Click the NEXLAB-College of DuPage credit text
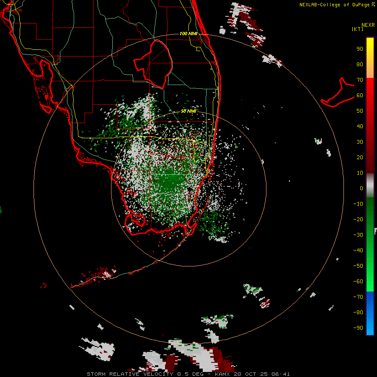 (337, 5)
